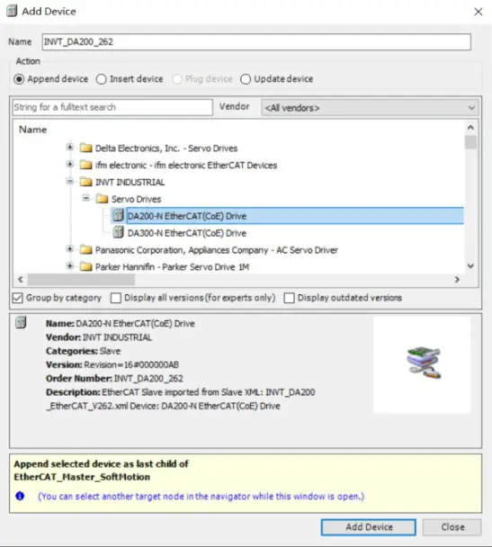Click EtherCAT_Master_SoftMotion text
Viewport: 492px width, 547px height.
pyautogui.click(x=82, y=477)
